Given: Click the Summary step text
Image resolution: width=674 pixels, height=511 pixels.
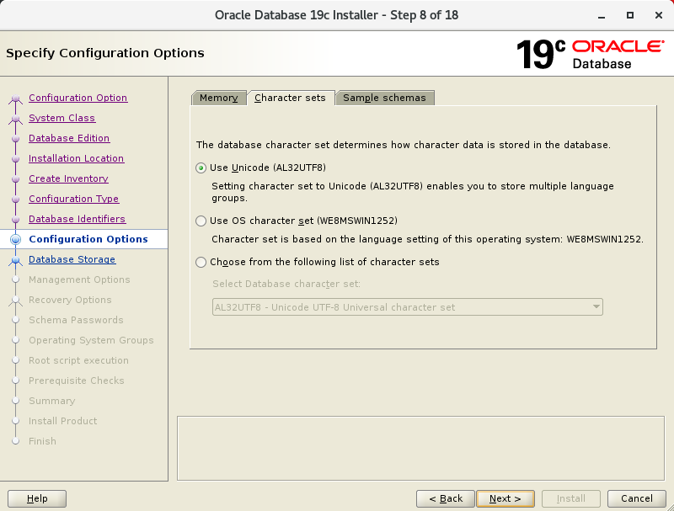Looking at the screenshot, I should (x=52, y=401).
